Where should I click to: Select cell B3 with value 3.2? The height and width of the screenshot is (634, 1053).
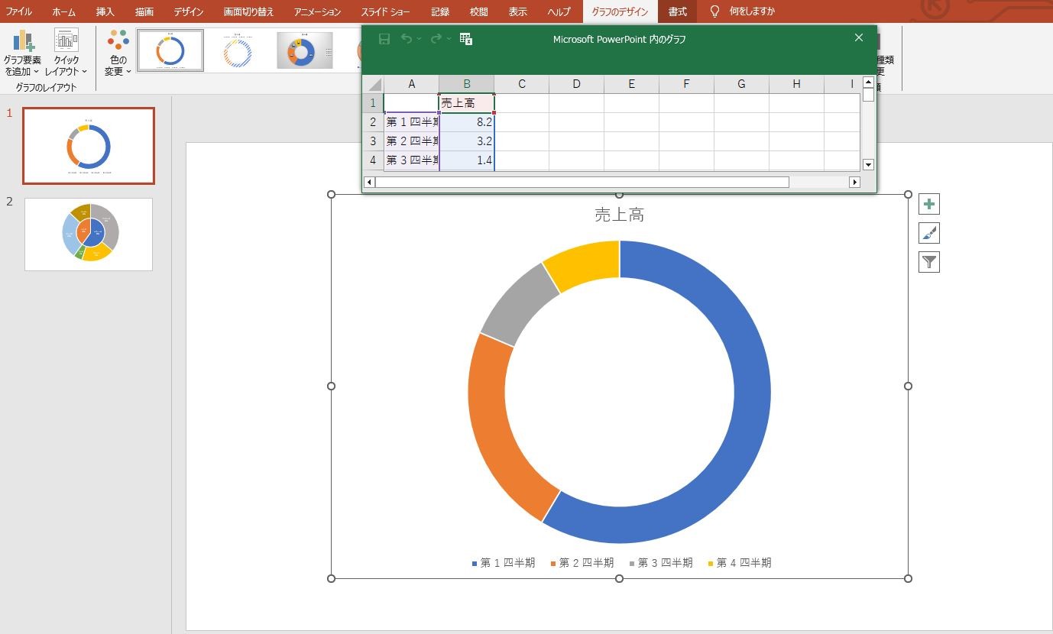pos(467,141)
